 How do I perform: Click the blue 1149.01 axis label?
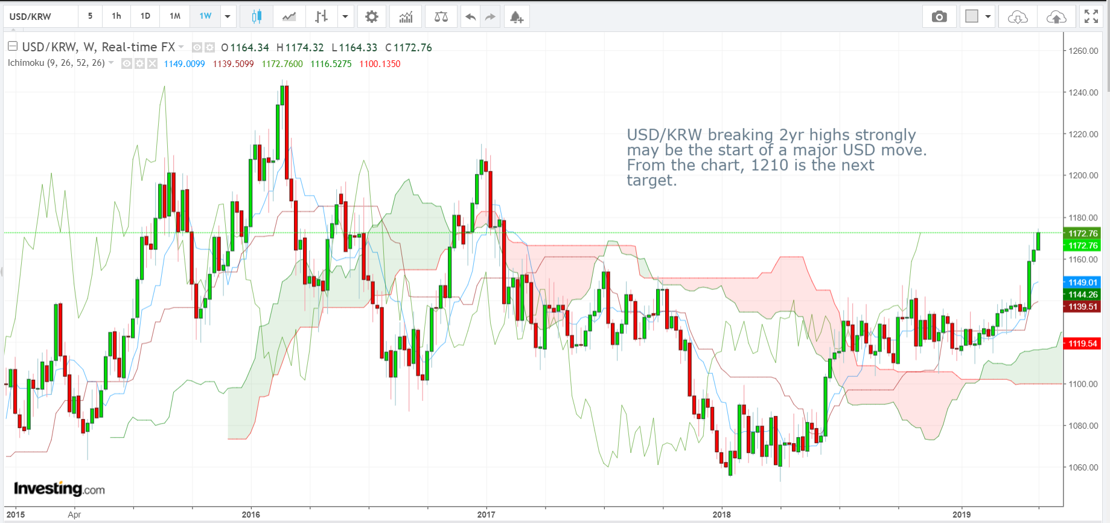coord(1083,282)
